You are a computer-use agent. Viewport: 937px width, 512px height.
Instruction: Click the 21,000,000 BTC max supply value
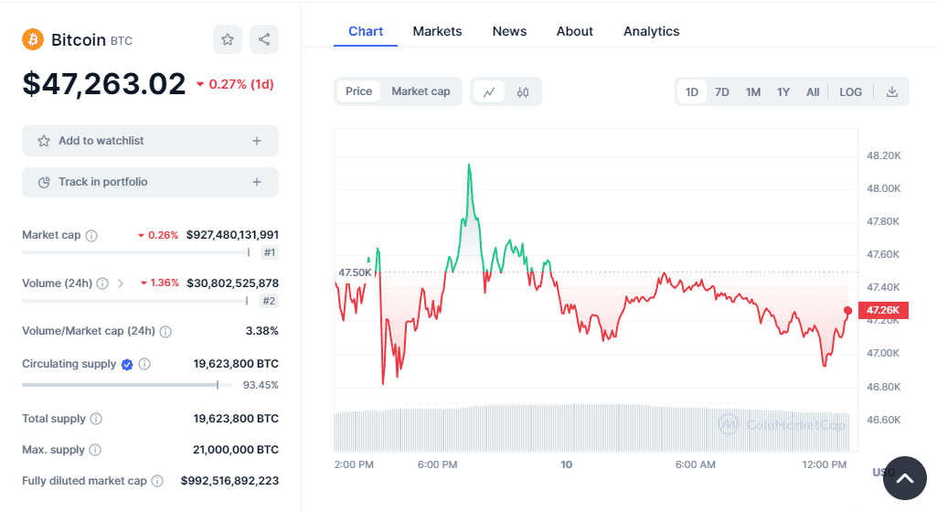point(236,450)
